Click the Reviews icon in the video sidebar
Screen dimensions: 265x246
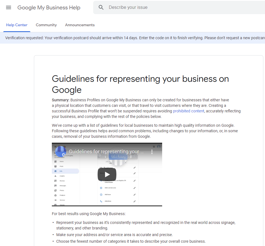(x=55, y=181)
